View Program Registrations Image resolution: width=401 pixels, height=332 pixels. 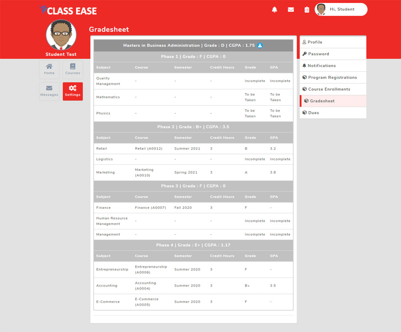pos(332,77)
